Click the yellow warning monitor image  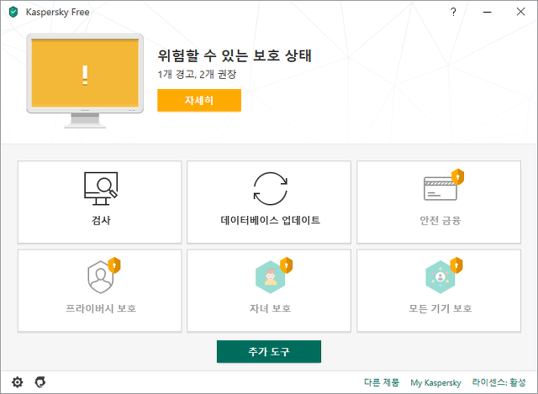coord(85,81)
